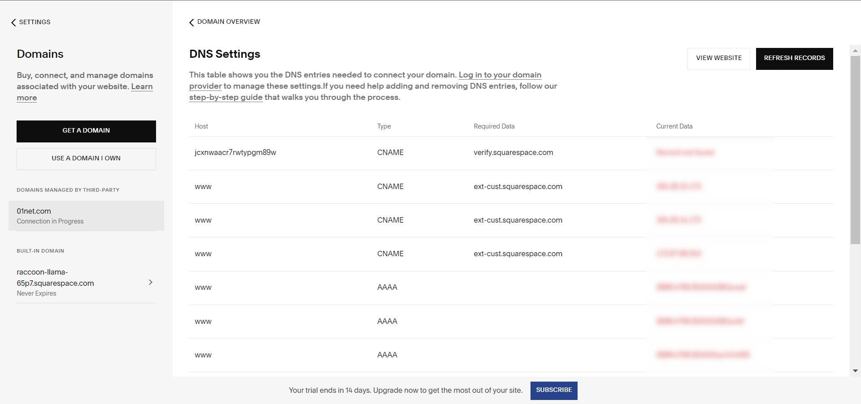
Task: Click the Host column header
Action: click(201, 126)
